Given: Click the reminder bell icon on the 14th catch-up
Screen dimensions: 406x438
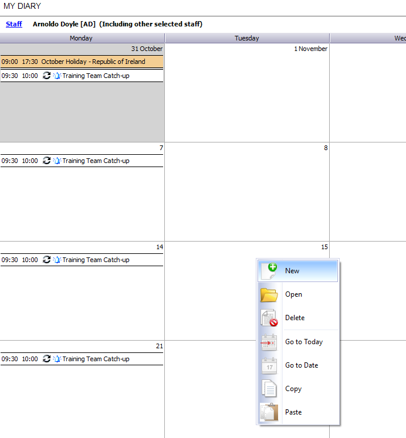Looking at the screenshot, I should coord(57,260).
